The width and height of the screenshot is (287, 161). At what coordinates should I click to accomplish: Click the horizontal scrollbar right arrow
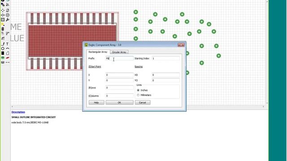click(x=263, y=106)
